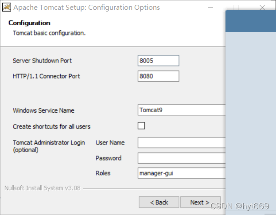Click the Server Shutdown Port label
This screenshot has height=215, width=276.
coord(42,61)
